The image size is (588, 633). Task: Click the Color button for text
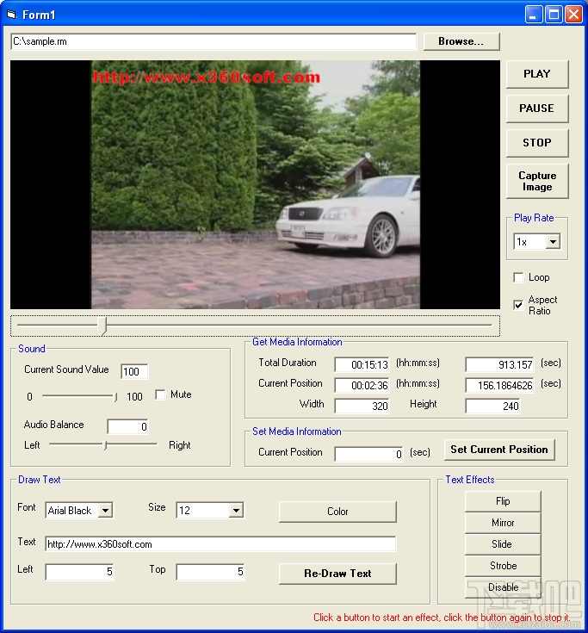[x=337, y=512]
